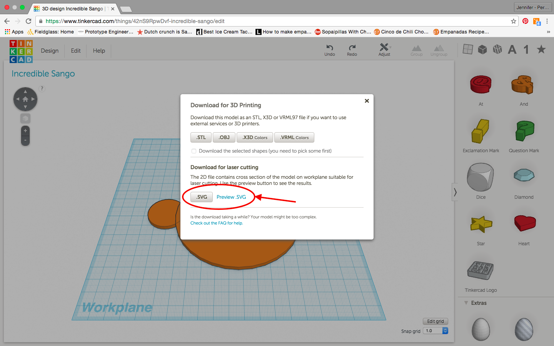Screen dimensions: 554x346
Task: Open the view navigation help question mark
Action: [42, 88]
